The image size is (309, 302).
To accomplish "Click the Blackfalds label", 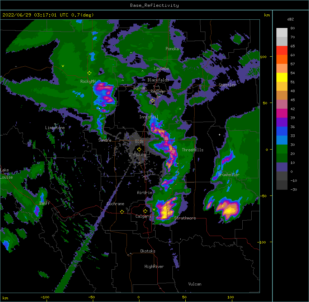I will click(158, 80).
